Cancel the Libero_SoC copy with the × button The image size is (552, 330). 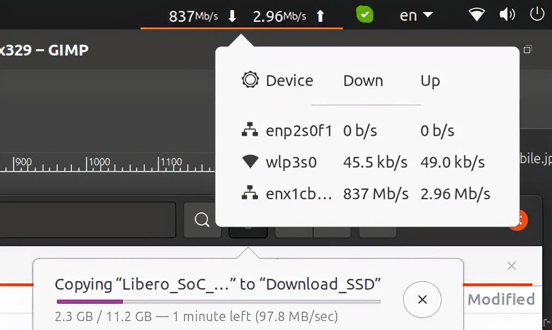click(x=422, y=300)
